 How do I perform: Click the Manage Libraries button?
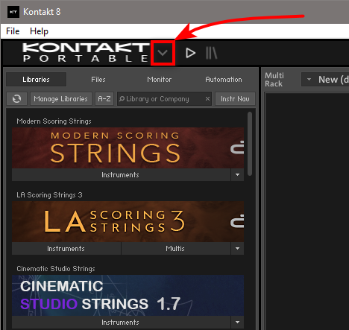[x=61, y=99]
